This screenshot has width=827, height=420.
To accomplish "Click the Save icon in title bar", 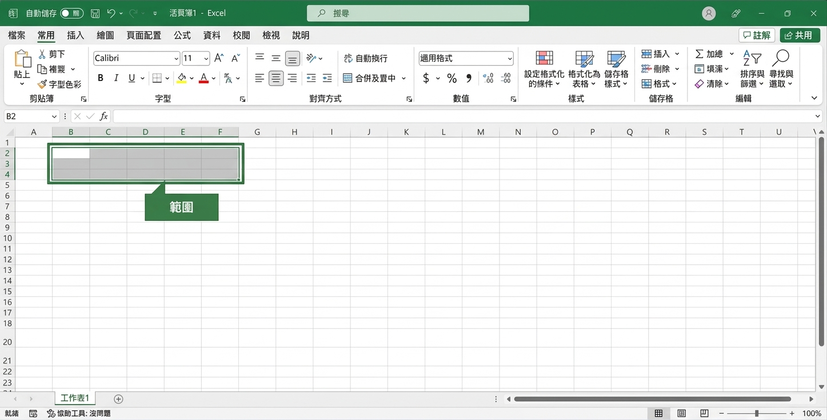I will tap(95, 13).
